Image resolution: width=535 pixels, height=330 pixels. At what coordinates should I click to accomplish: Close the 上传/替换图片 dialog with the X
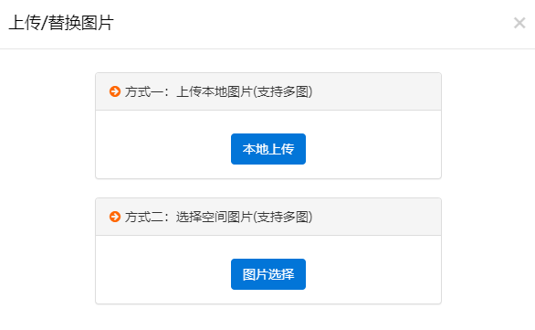click(x=519, y=23)
